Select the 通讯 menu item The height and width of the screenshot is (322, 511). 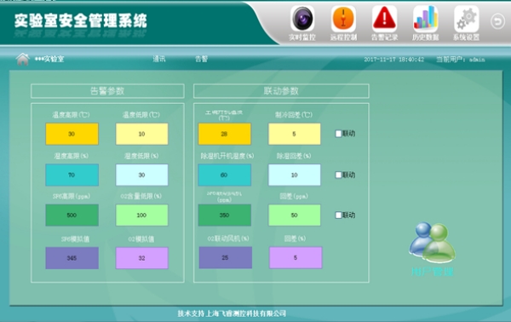[159, 59]
